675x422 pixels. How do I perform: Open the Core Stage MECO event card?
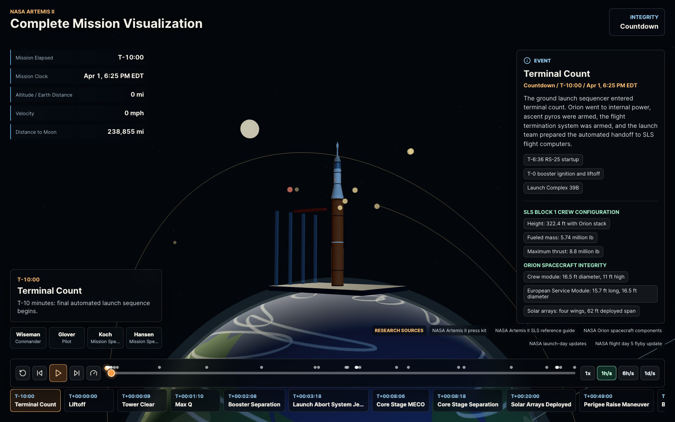401,400
